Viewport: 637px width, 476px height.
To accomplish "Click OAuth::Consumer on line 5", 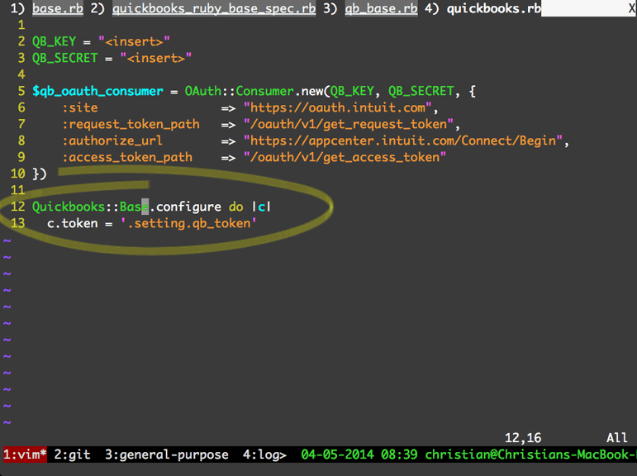I will 240,91.
